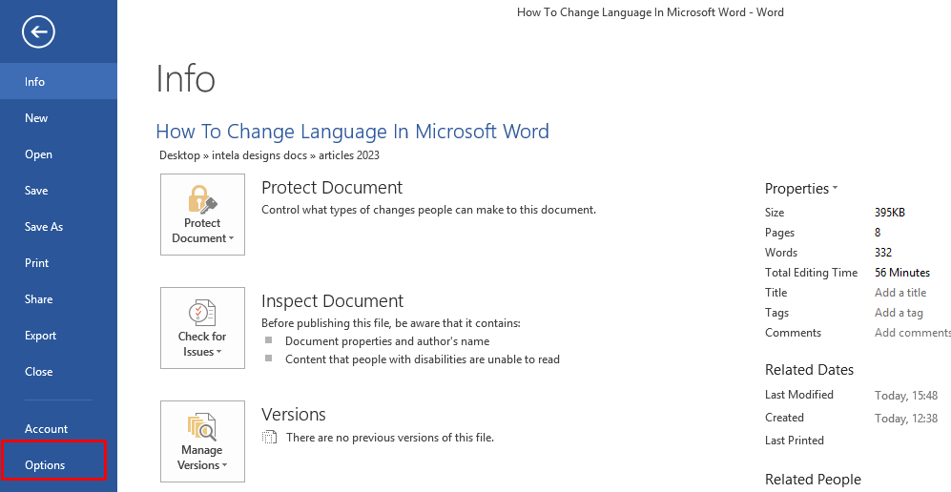951x492 pixels.
Task: Click the Versions heading
Action: point(294,415)
